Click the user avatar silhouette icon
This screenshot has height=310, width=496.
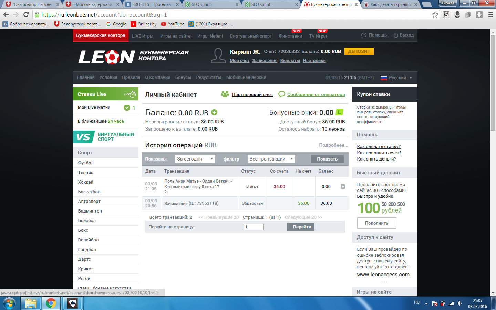218,55
